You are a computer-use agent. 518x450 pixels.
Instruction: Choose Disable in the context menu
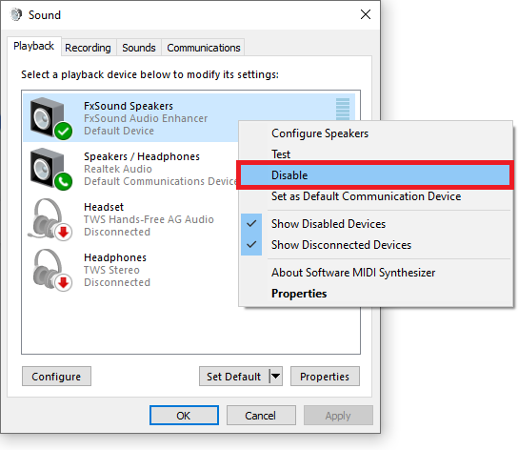click(375, 175)
